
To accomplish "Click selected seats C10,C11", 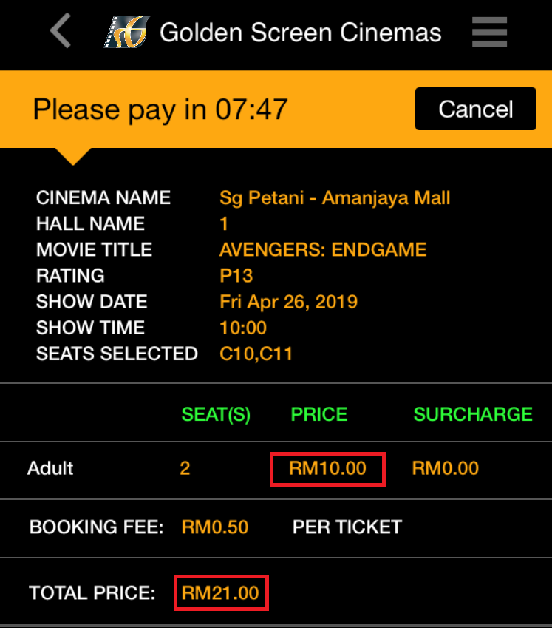I will coord(256,354).
